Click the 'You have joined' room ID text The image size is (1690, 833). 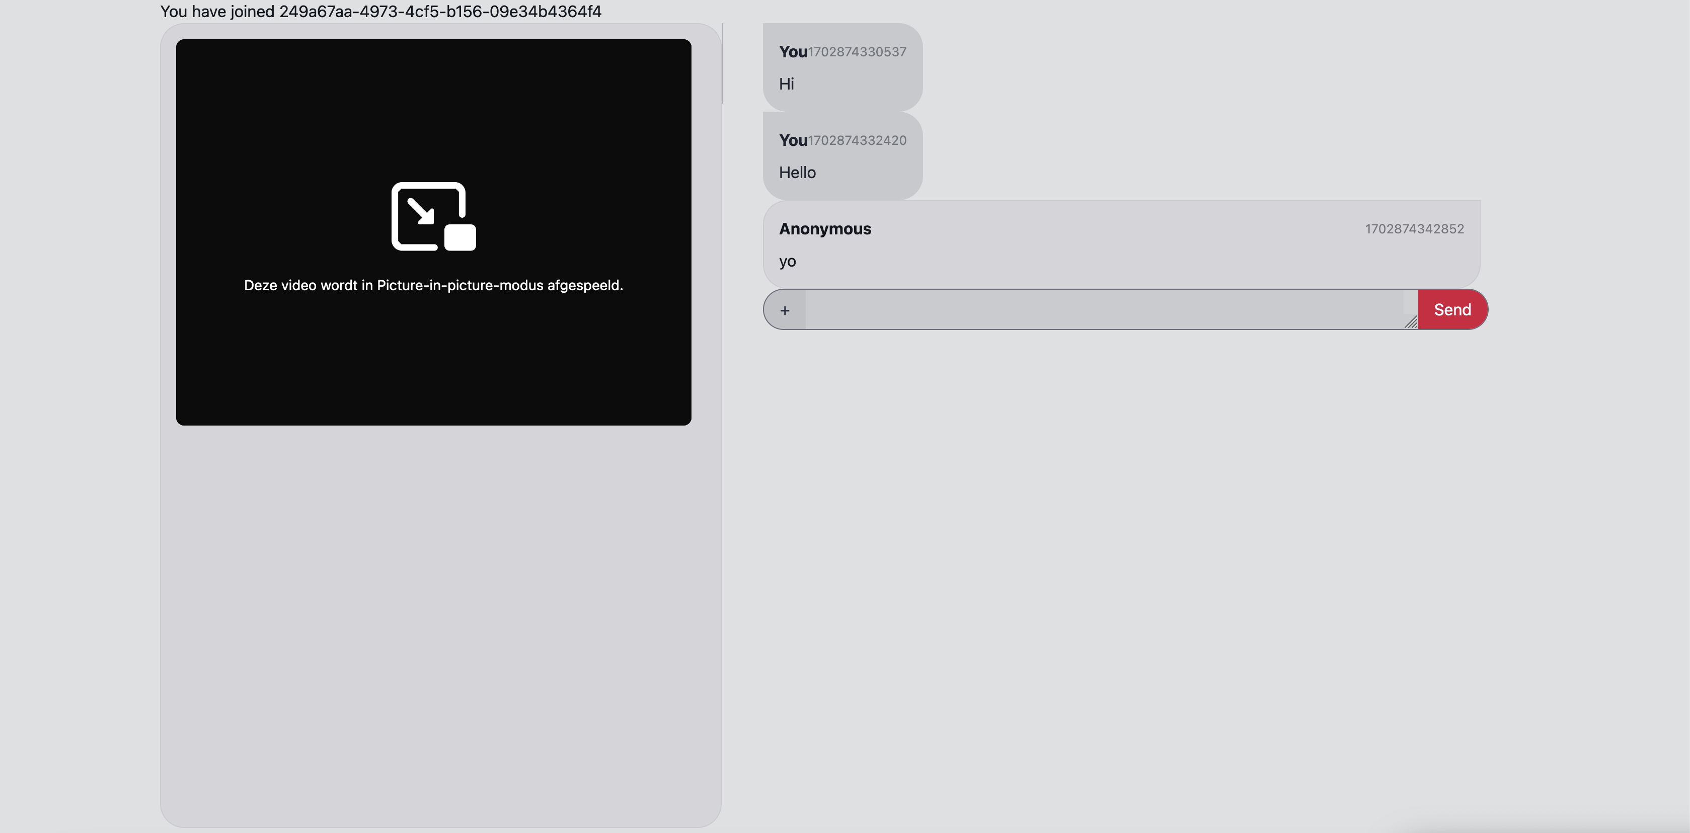tap(380, 12)
